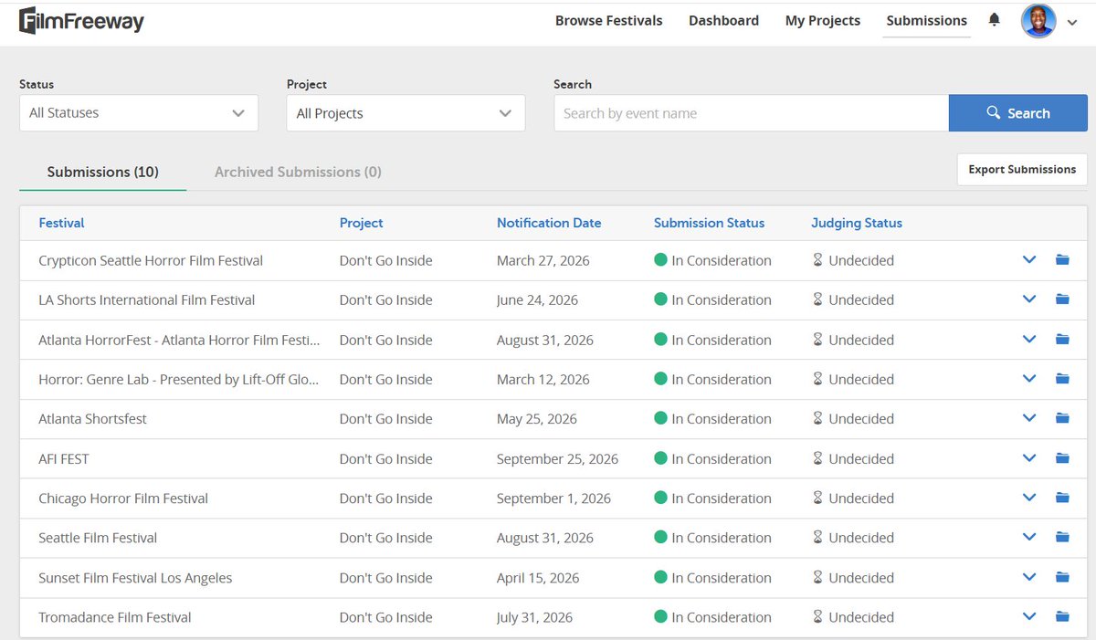The height and width of the screenshot is (640, 1096).
Task: Open Horror: Genre Lab festival link
Action: pos(179,379)
